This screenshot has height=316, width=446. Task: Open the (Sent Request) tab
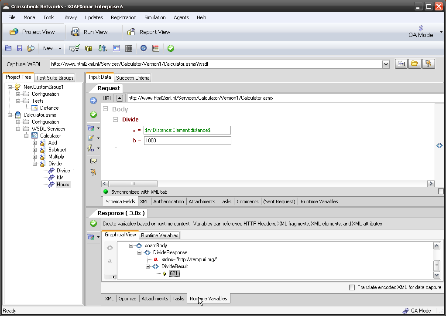click(x=279, y=202)
